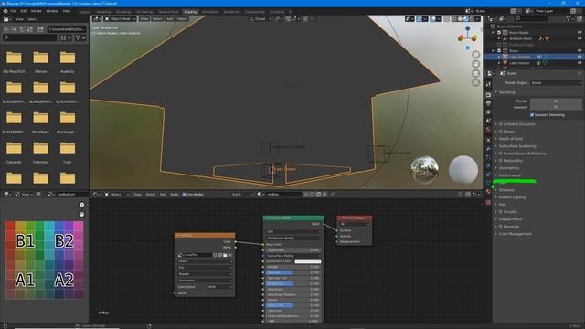Switch perspective/orthographic gizmo in 3D viewport
The height and width of the screenshot is (329, 585).
[x=475, y=83]
